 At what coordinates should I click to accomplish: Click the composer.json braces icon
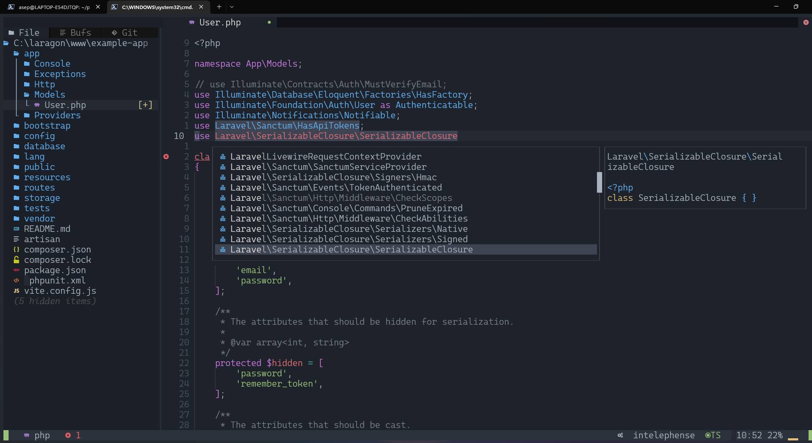tap(16, 249)
